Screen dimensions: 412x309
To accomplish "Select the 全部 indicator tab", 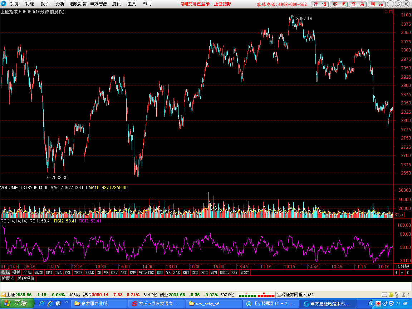I will point(27,273).
